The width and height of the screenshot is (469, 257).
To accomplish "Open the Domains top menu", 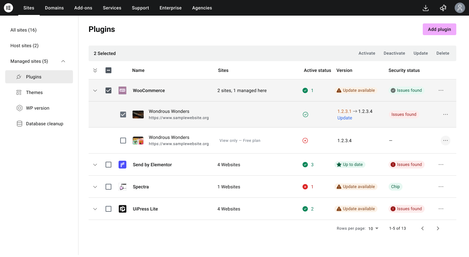I will coord(54,8).
